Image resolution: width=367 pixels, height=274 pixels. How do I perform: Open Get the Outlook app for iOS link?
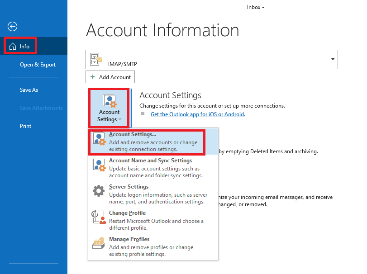198,114
